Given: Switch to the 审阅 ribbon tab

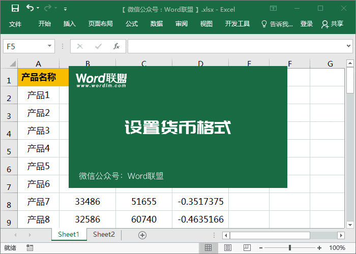Looking at the screenshot, I should tap(182, 23).
